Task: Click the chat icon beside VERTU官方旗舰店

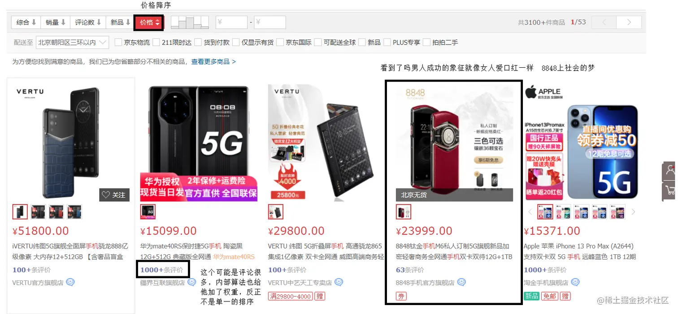Action: pos(70,283)
